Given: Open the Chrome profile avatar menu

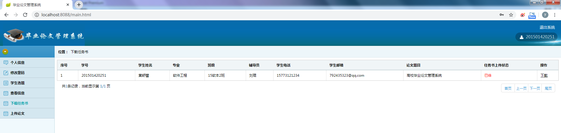Looking at the screenshot, I should [x=545, y=15].
